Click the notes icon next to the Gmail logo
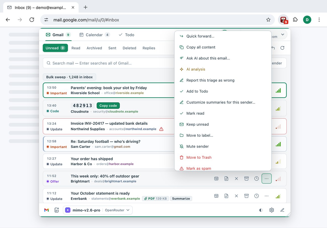Screen dimensions: 327x228 click(57, 210)
